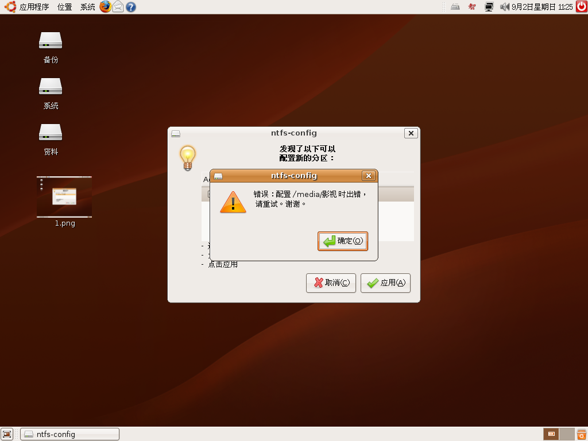Click the keyboard indicator in the tray

click(455, 7)
